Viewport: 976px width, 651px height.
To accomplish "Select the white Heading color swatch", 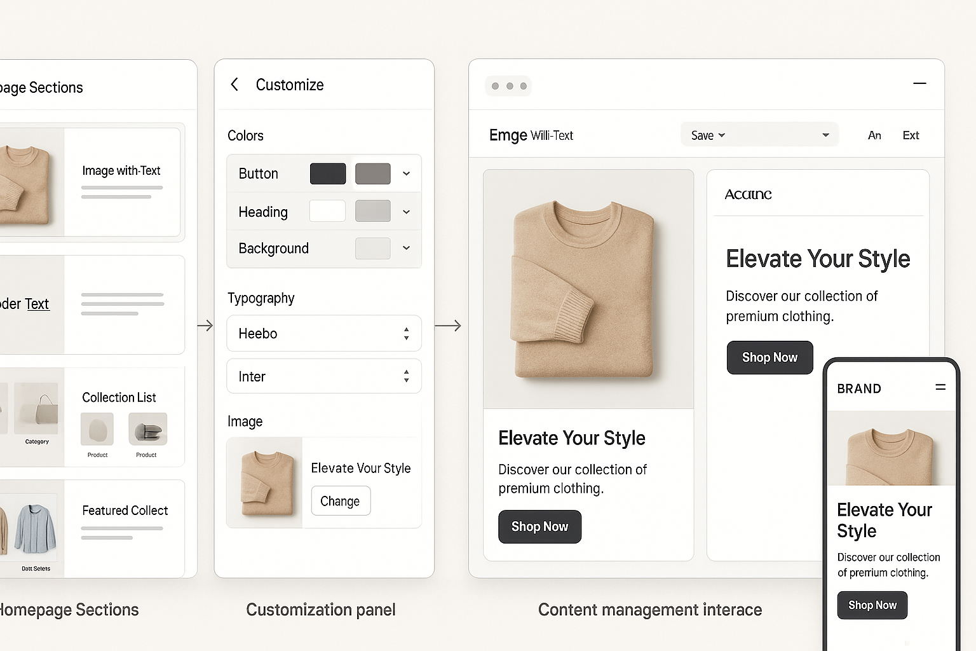I will tap(327, 210).
